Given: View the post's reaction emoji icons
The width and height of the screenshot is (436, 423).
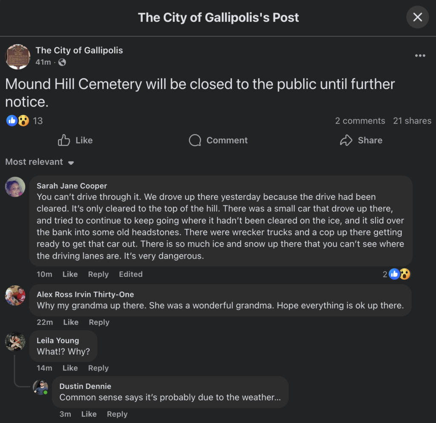Looking at the screenshot, I should coord(17,121).
